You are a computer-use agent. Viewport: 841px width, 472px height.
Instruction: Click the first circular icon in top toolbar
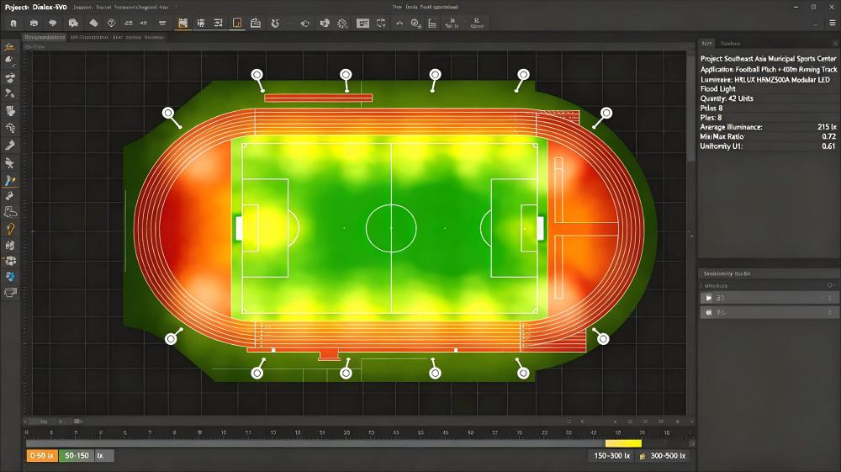click(13, 23)
